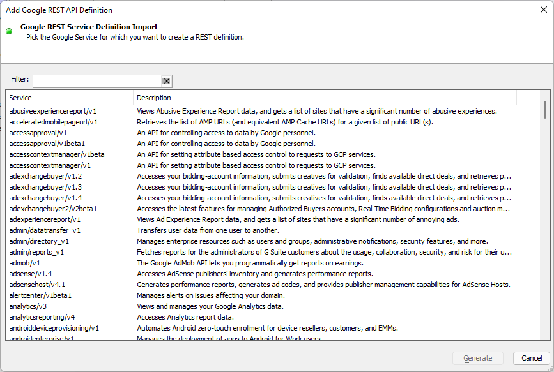
Task: Select admin/reports_v1 in the list
Action: pos(36,252)
